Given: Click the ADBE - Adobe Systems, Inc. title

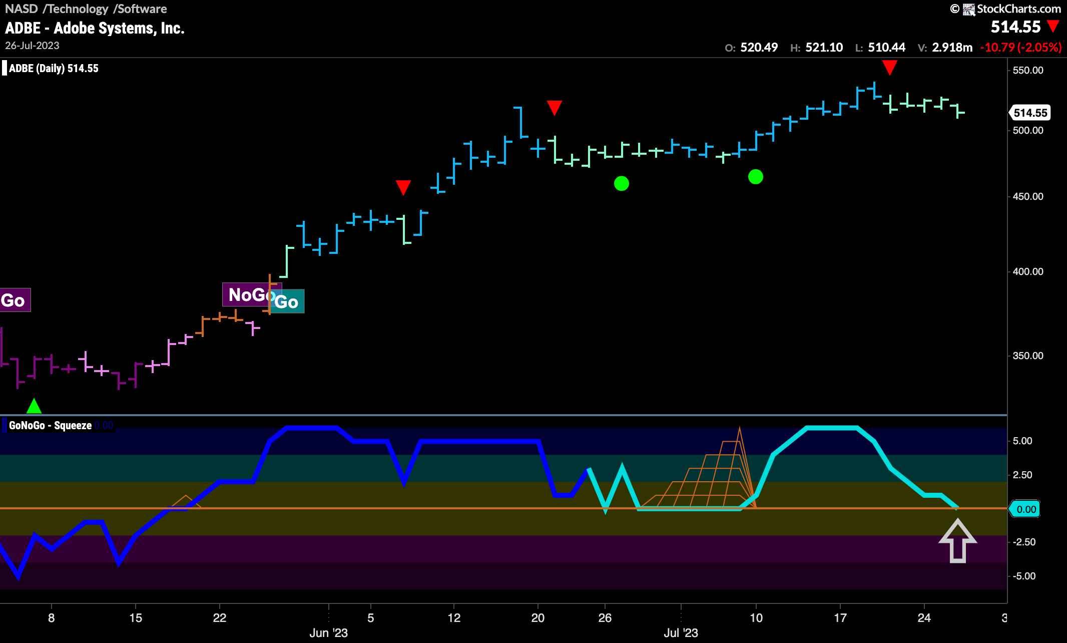Looking at the screenshot, I should click(95, 28).
